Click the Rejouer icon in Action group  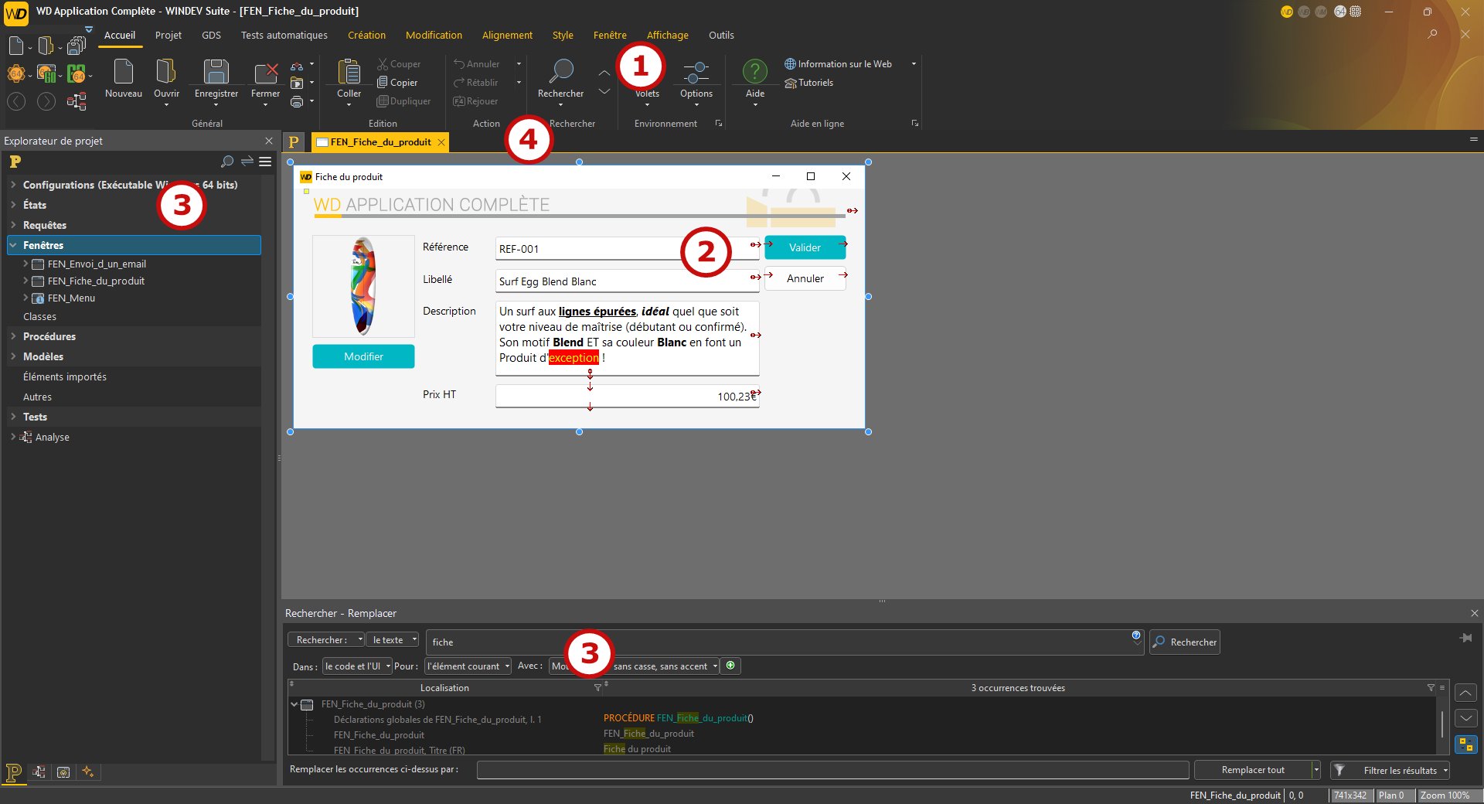[x=461, y=100]
